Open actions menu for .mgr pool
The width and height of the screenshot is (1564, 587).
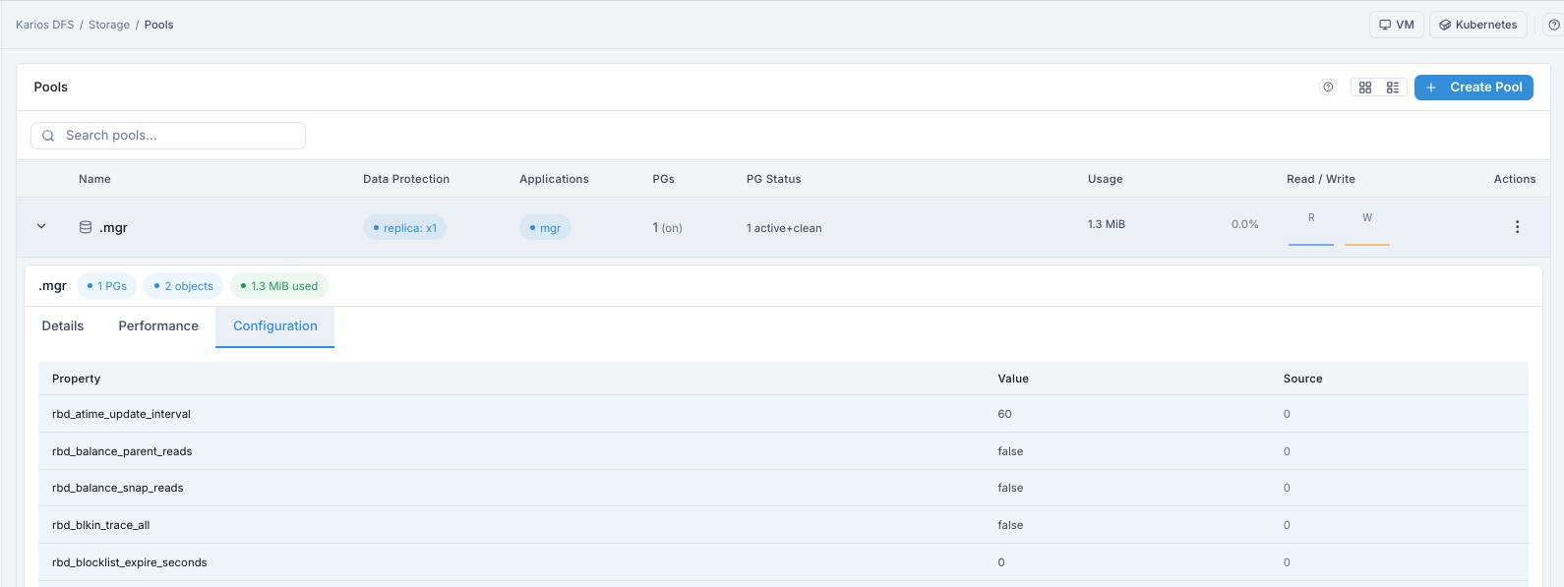(x=1517, y=227)
